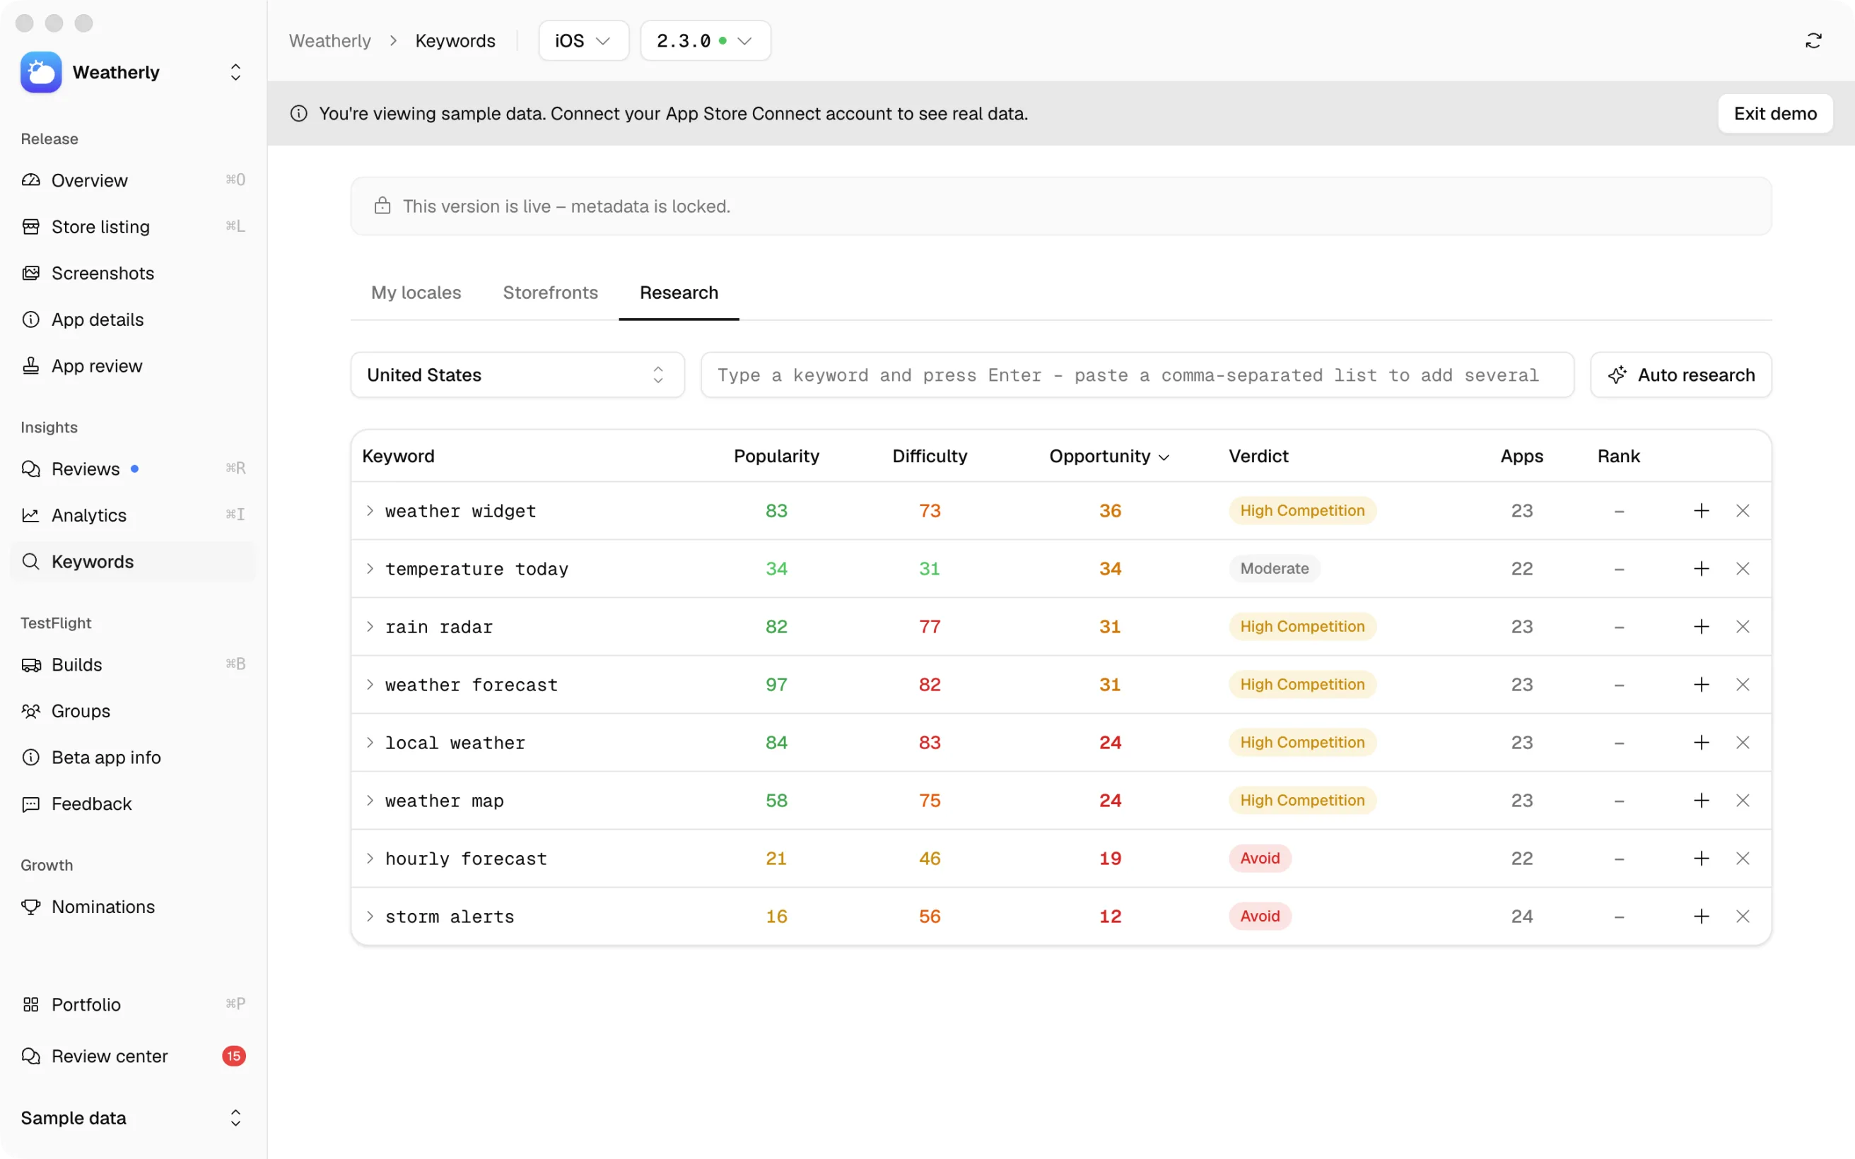This screenshot has height=1159, width=1855.
Task: Open Review center in the sidebar
Action: click(133, 1057)
